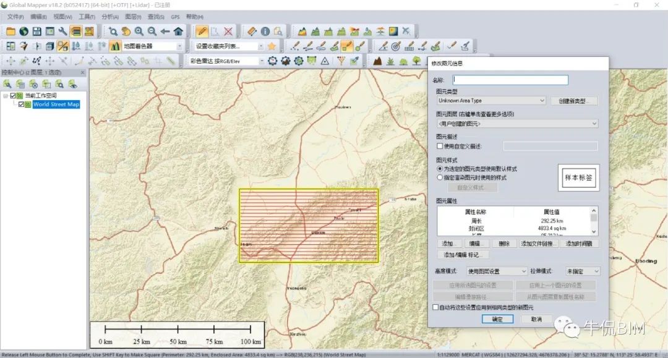
Task: Click the 删除 attribute button
Action: click(x=504, y=244)
